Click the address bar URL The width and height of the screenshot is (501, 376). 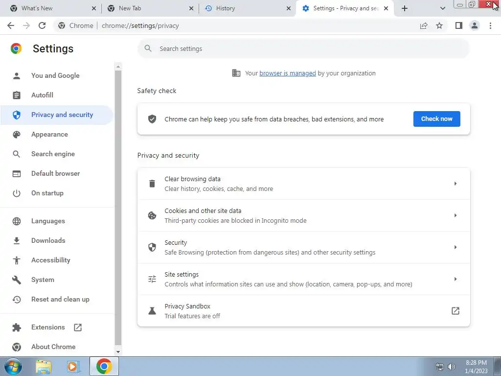pyautogui.click(x=140, y=25)
